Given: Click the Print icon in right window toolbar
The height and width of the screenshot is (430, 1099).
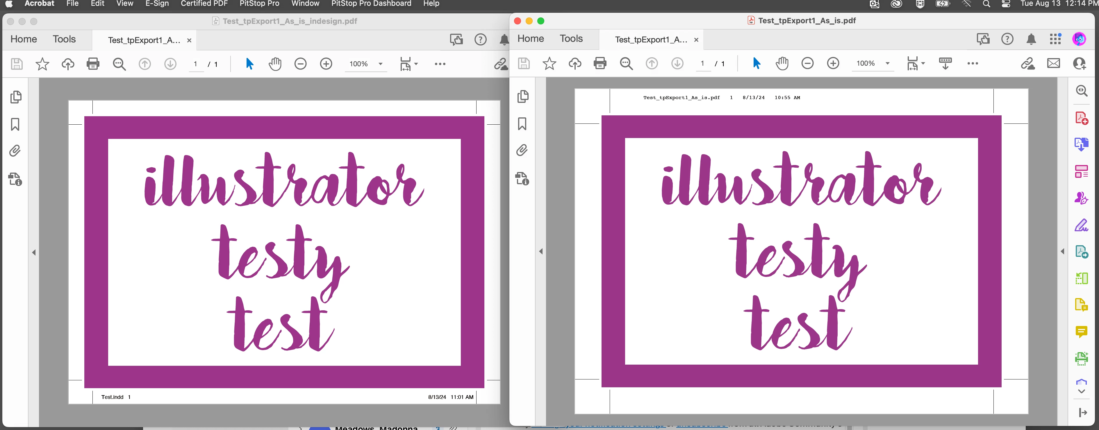Looking at the screenshot, I should click(x=600, y=64).
